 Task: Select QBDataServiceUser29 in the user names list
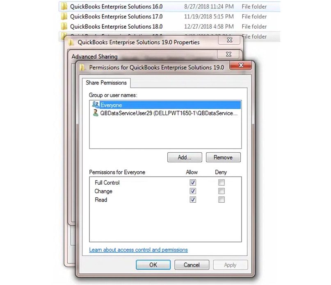click(166, 113)
